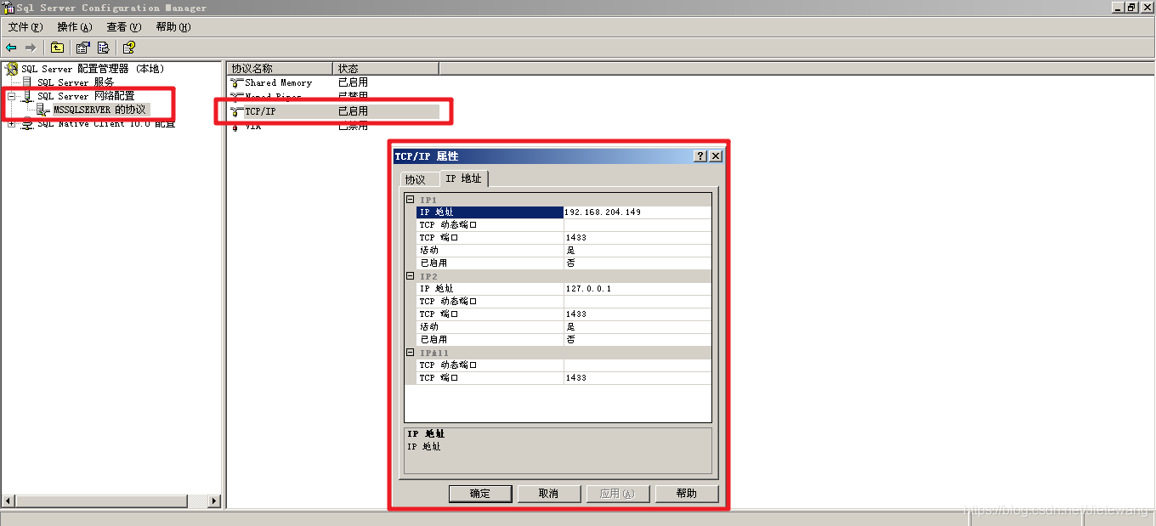Click the Help question-mark toolbar icon
1156x526 pixels.
129,48
